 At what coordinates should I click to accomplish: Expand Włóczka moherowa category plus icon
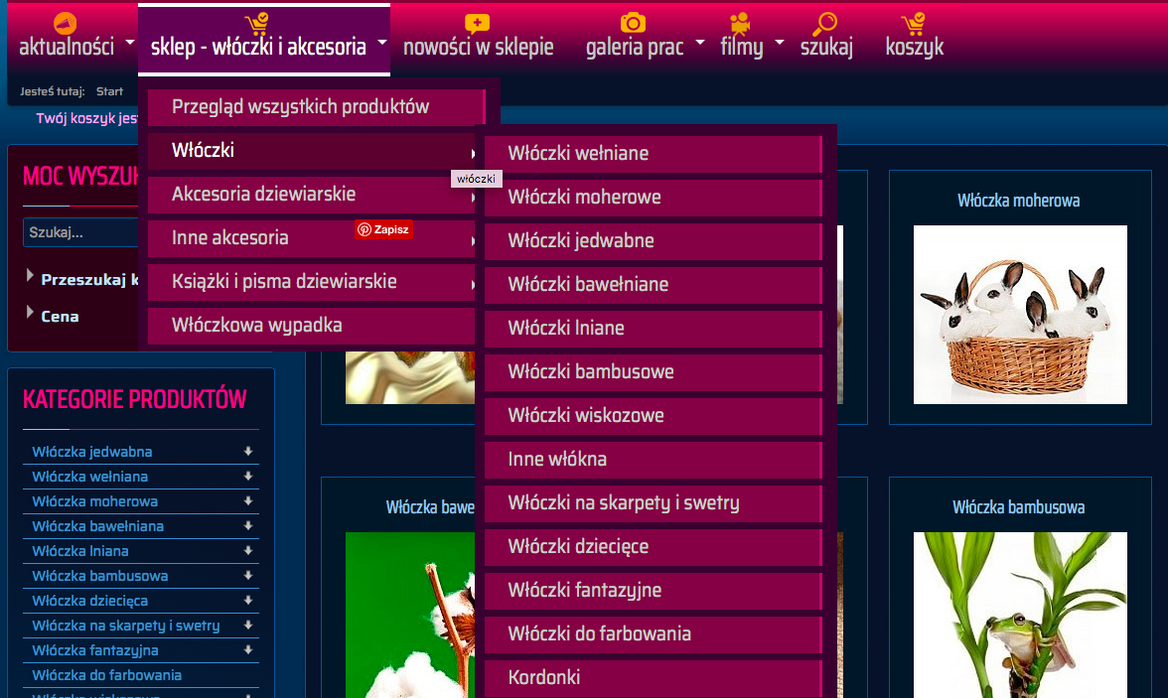[x=248, y=501]
